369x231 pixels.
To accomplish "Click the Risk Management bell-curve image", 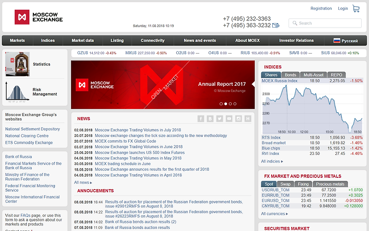I will (17, 92).
